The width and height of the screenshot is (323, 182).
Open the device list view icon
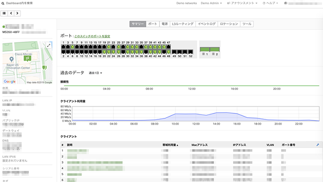coord(4,13)
